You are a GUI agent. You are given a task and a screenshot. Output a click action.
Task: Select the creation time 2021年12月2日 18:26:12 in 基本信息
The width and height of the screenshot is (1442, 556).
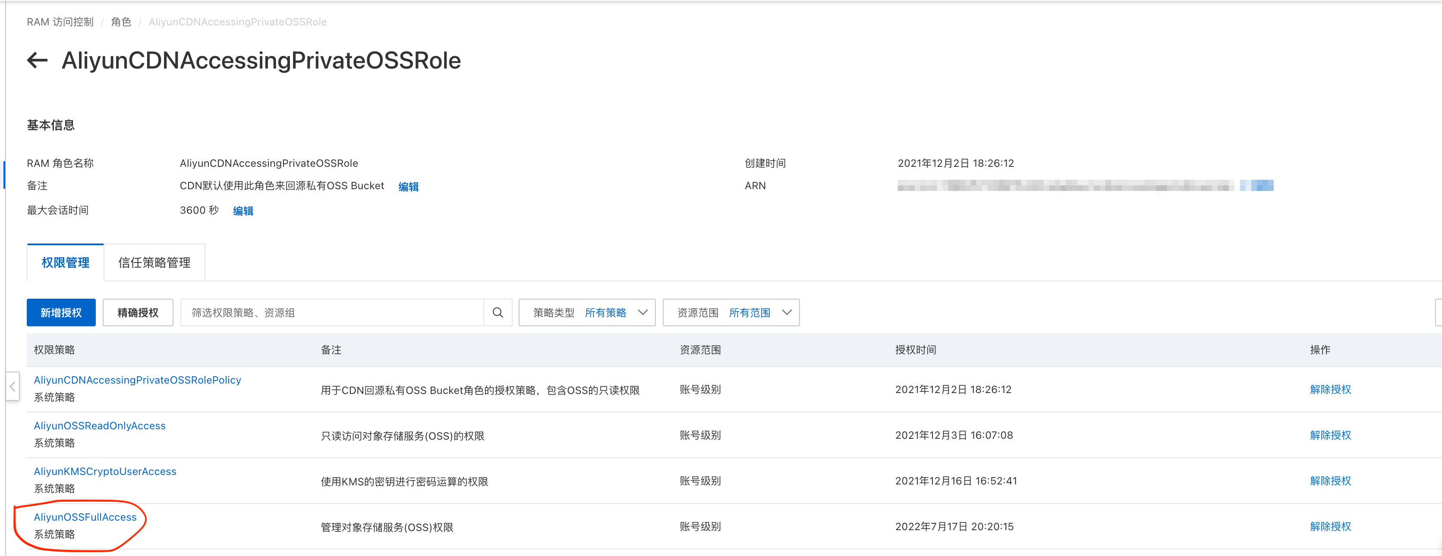point(956,163)
